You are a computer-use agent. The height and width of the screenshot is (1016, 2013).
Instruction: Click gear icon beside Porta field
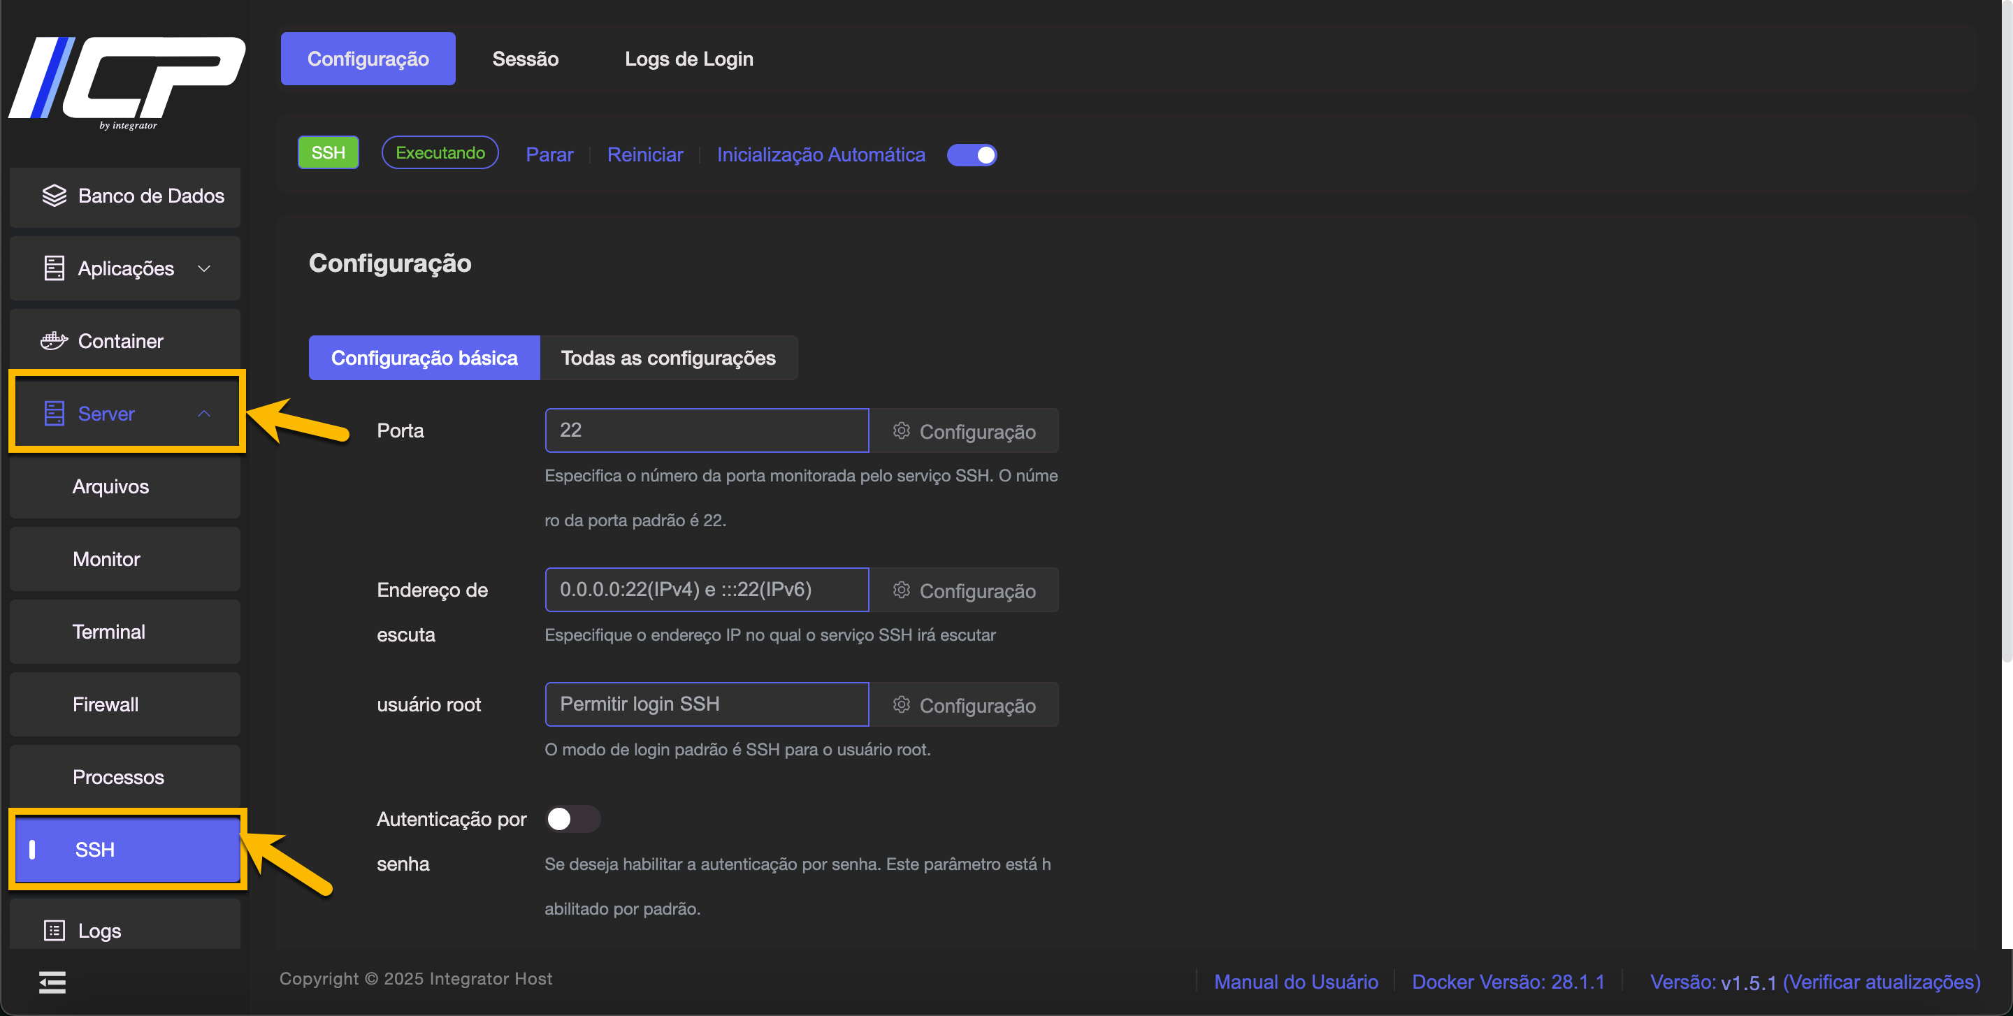coord(901,431)
